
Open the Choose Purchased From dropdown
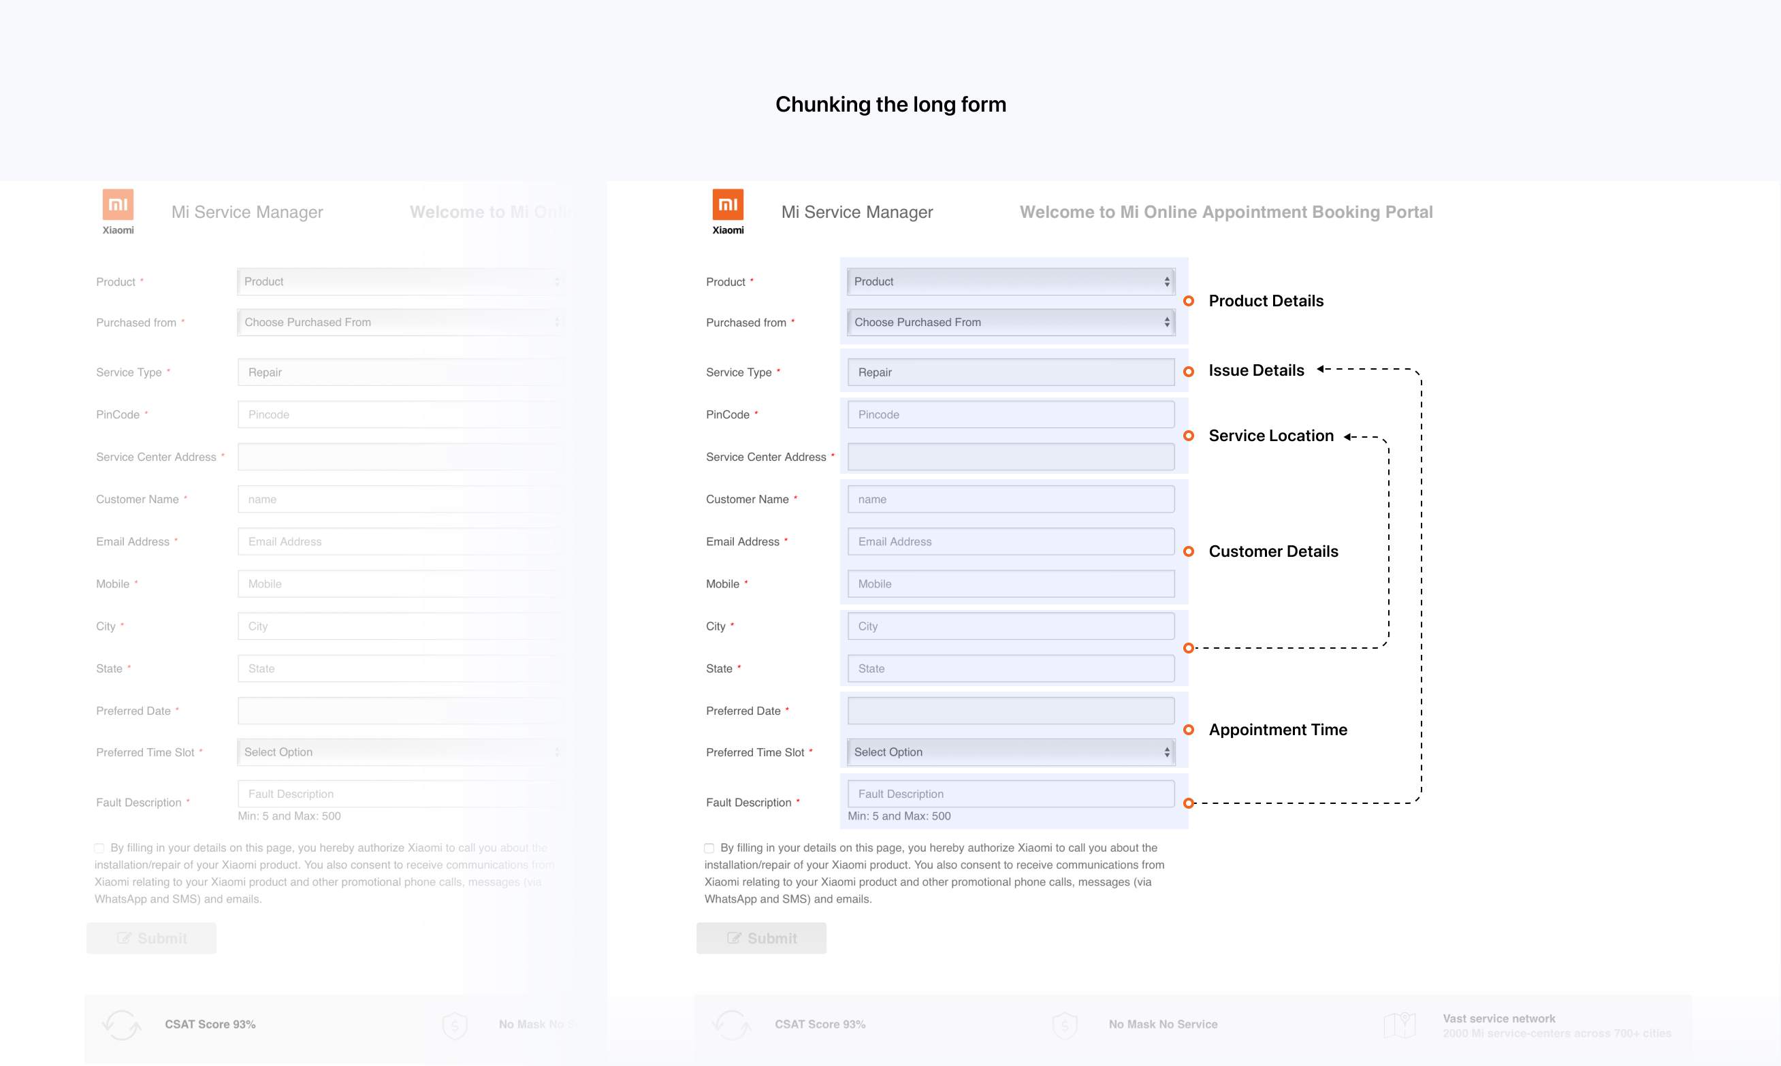tap(1010, 322)
